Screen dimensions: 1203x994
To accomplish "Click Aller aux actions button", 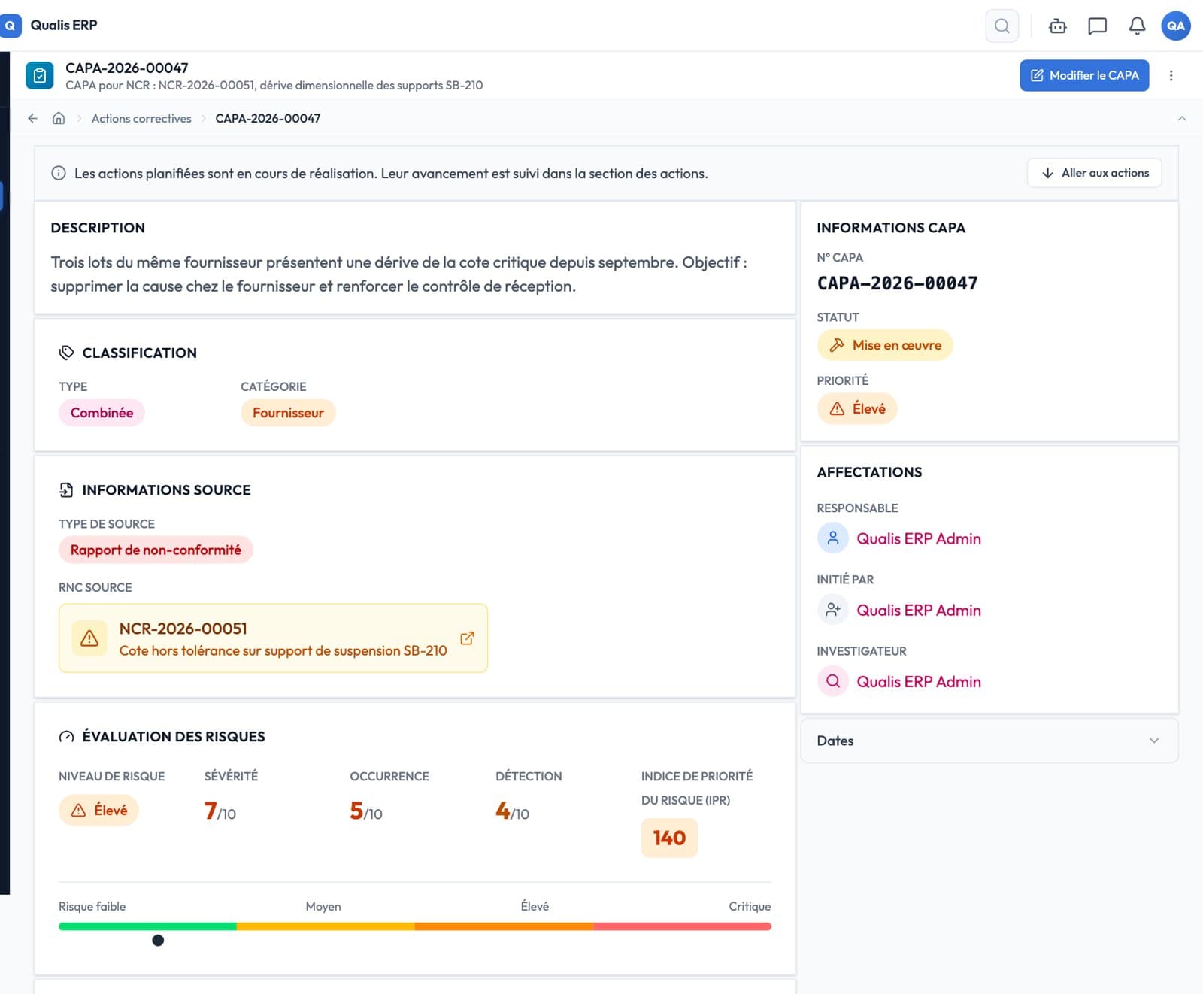I will pos(1094,173).
